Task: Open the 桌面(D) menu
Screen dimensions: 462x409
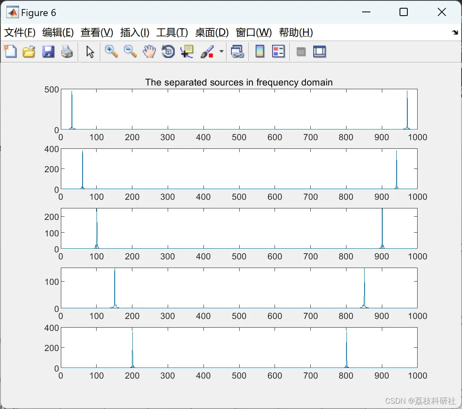Action: point(212,32)
